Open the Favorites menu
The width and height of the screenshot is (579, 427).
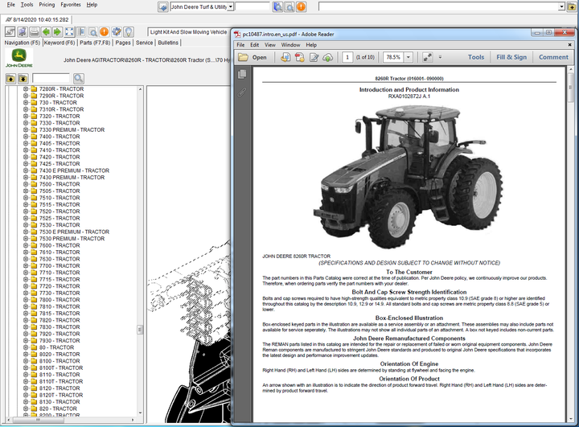tap(71, 5)
